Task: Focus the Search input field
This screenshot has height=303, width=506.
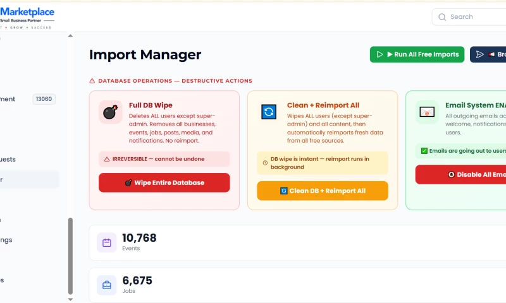Action: (x=469, y=17)
